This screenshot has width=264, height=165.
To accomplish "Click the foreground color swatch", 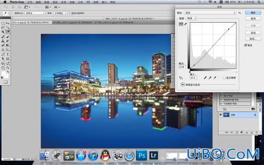I will click(x=4, y=73).
